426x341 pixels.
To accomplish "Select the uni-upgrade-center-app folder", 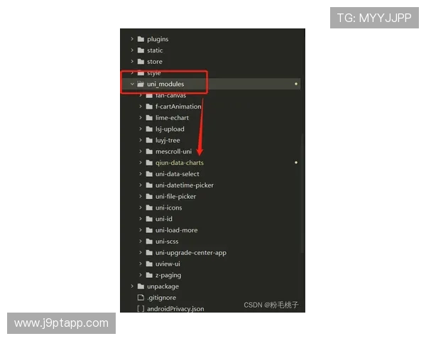I will click(190, 253).
